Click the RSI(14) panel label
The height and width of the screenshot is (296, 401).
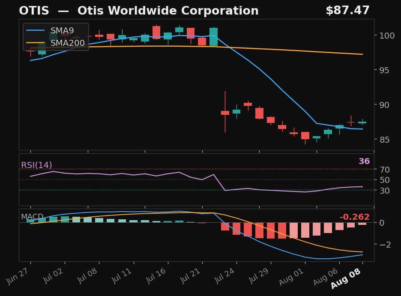[x=36, y=165]
